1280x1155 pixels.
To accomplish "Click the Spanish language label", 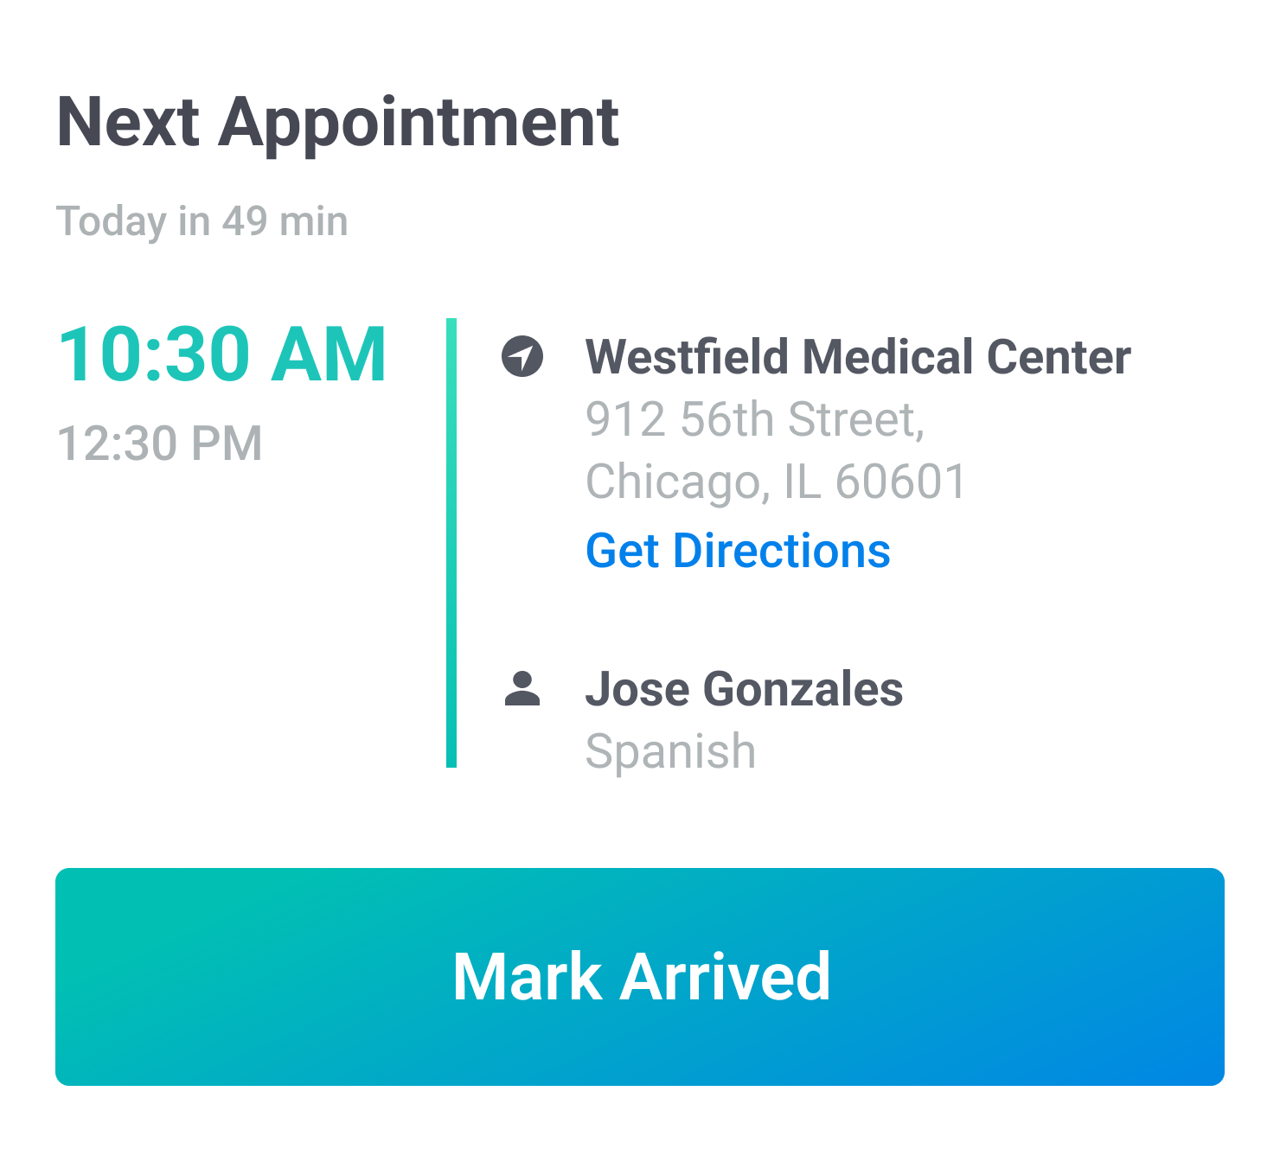I will pos(671,750).
